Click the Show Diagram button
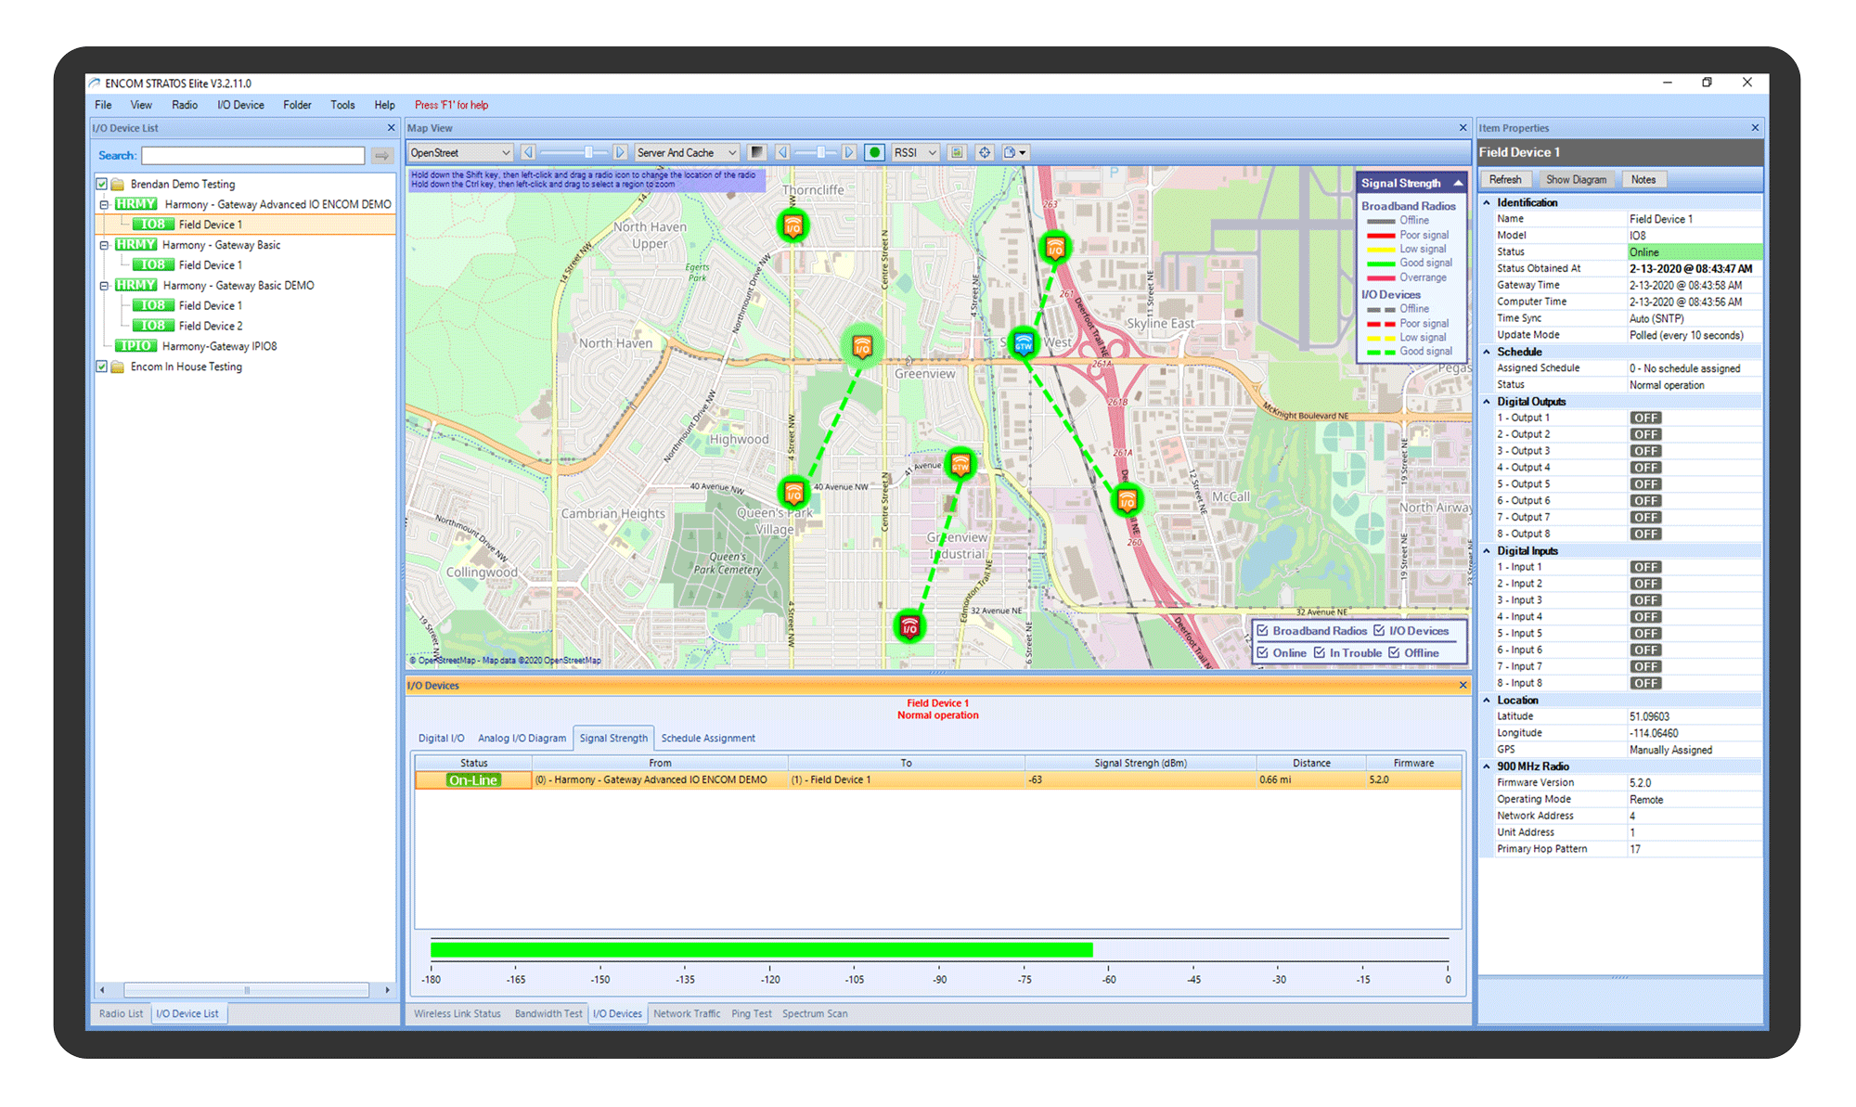Image resolution: width=1856 pixels, height=1107 pixels. 1576,180
